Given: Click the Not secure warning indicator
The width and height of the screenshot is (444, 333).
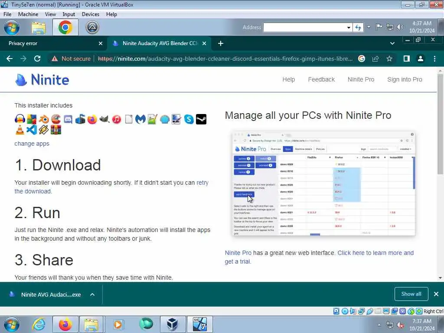Looking at the screenshot, I should coord(71,59).
